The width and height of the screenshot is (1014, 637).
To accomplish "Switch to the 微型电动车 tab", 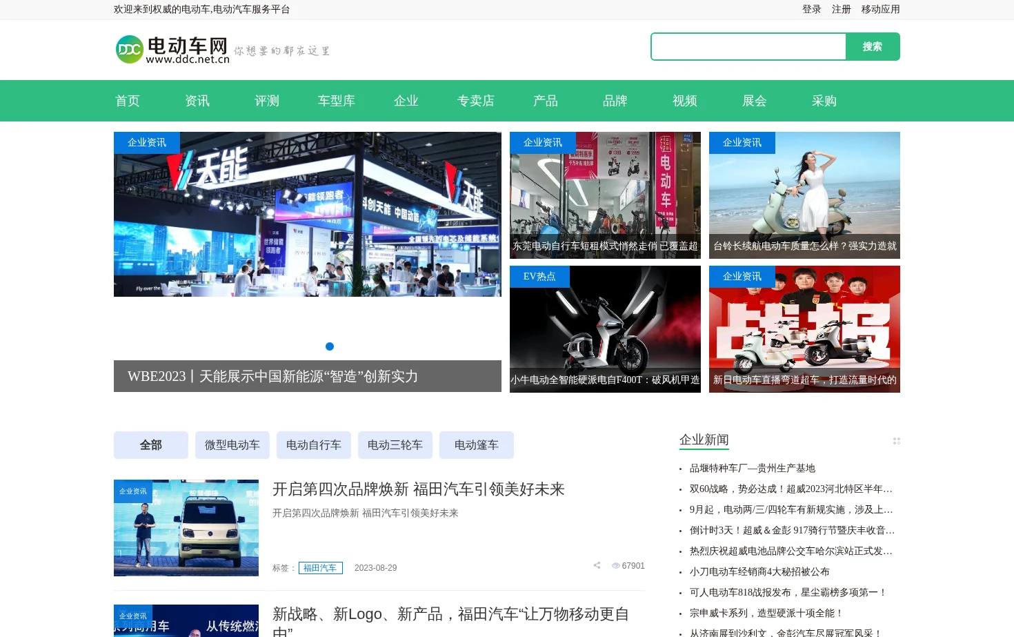I will tap(232, 445).
